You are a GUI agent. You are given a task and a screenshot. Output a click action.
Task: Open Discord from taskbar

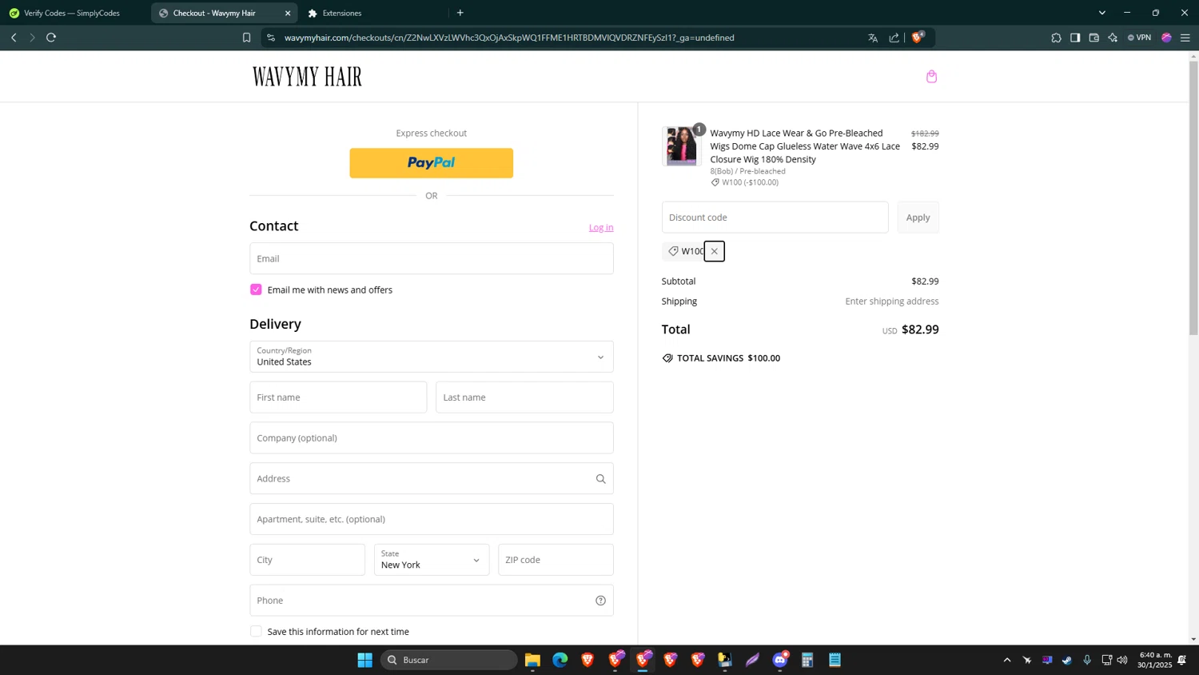(780, 660)
